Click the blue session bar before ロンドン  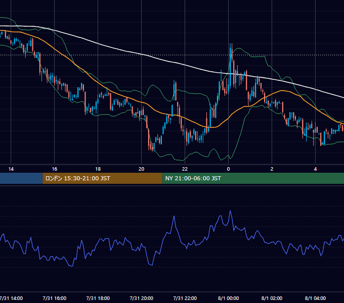pos(21,178)
